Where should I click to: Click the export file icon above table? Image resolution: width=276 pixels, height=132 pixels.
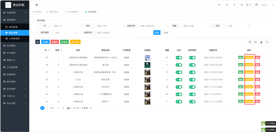(x=261, y=42)
